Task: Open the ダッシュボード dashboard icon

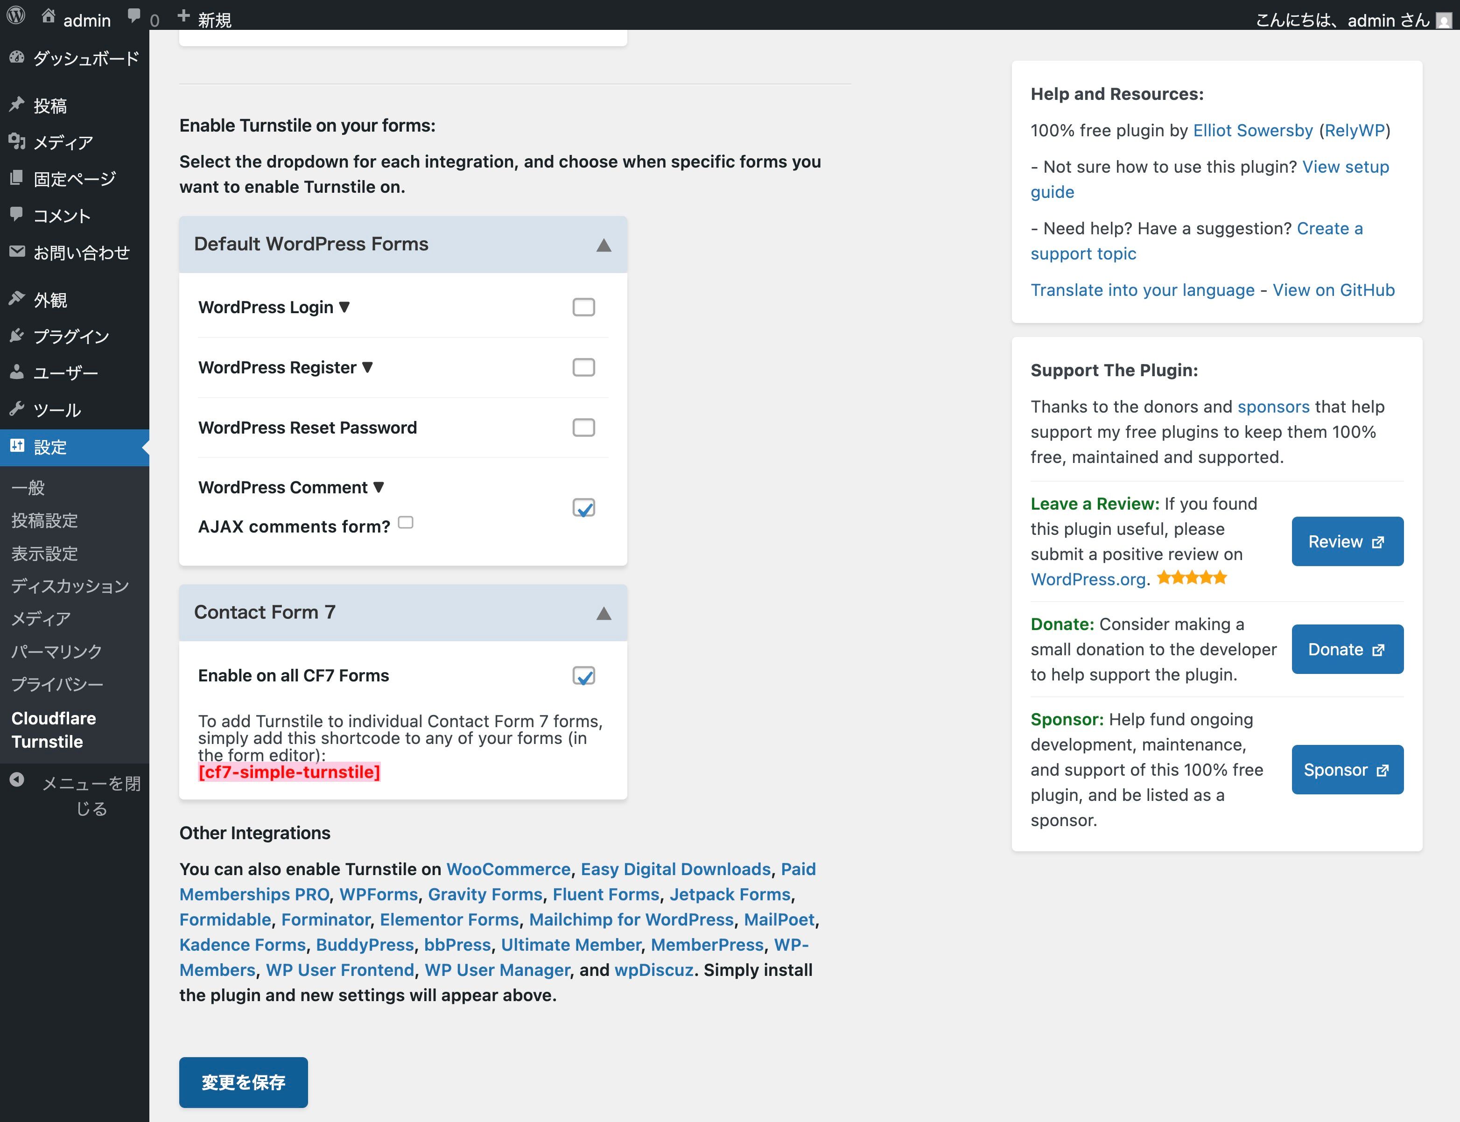Action: click(17, 57)
